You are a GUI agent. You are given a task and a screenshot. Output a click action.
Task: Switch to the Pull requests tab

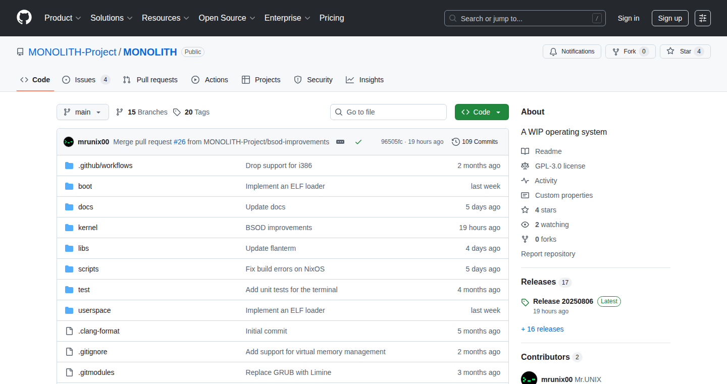click(x=150, y=80)
